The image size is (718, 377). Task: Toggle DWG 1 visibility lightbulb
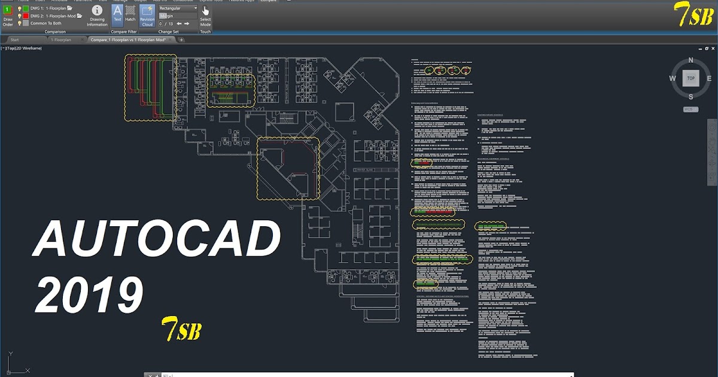[19, 8]
